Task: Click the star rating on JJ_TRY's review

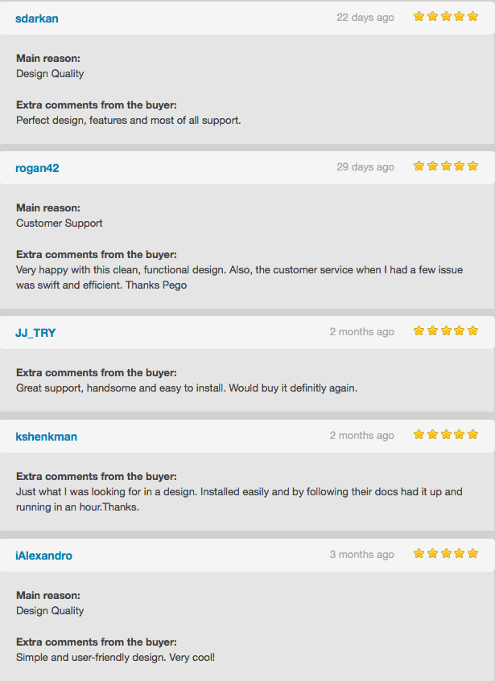Action: click(446, 330)
